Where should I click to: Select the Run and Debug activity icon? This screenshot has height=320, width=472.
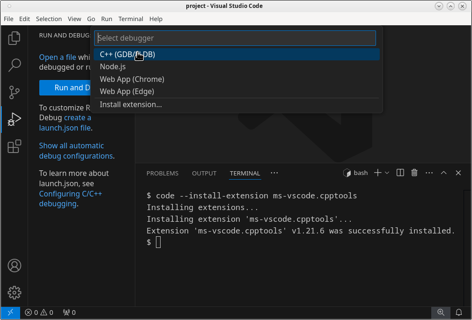click(x=14, y=119)
